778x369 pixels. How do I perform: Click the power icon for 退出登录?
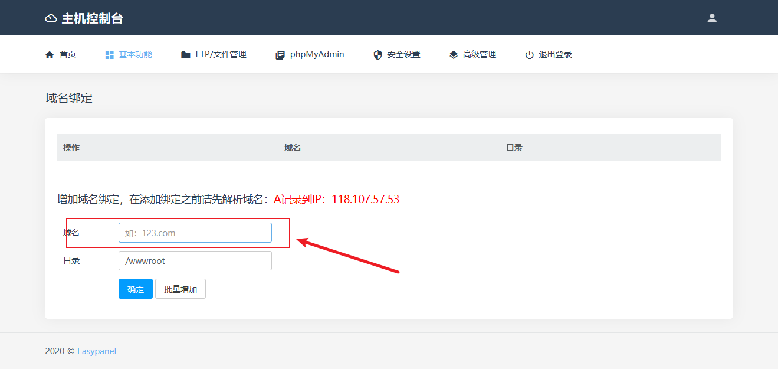pyautogui.click(x=529, y=55)
